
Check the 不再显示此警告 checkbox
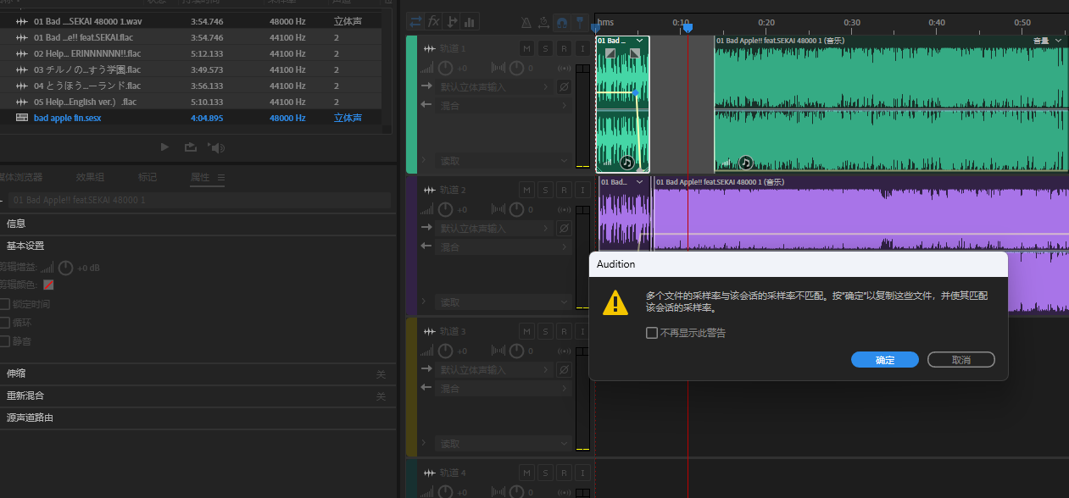[x=652, y=333]
